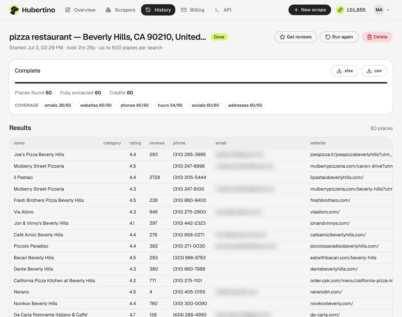Click phone number (310) 285-3995
Screen dimensions: 402x317
coord(189,155)
